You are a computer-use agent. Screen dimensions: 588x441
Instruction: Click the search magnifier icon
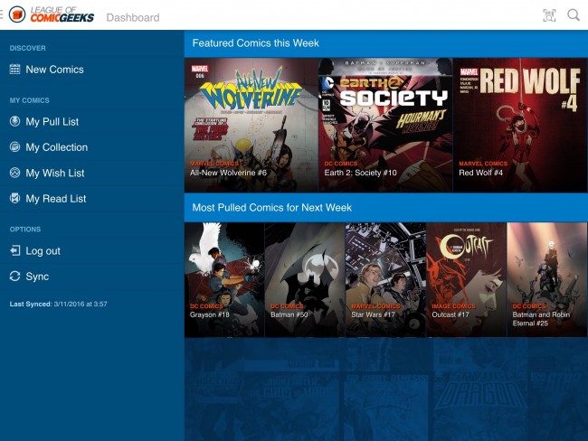tap(574, 15)
